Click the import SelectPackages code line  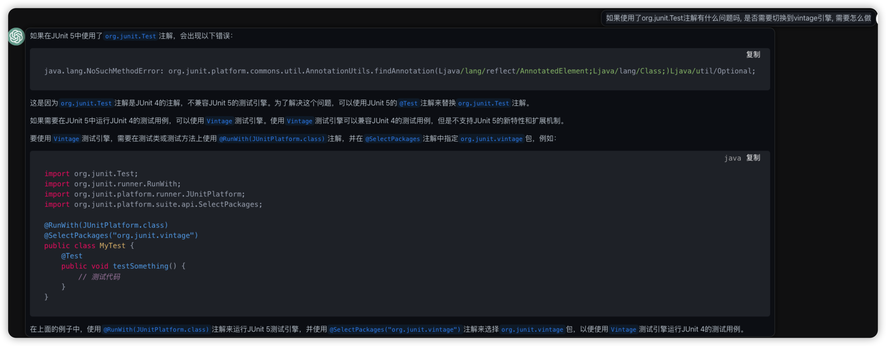pos(153,205)
